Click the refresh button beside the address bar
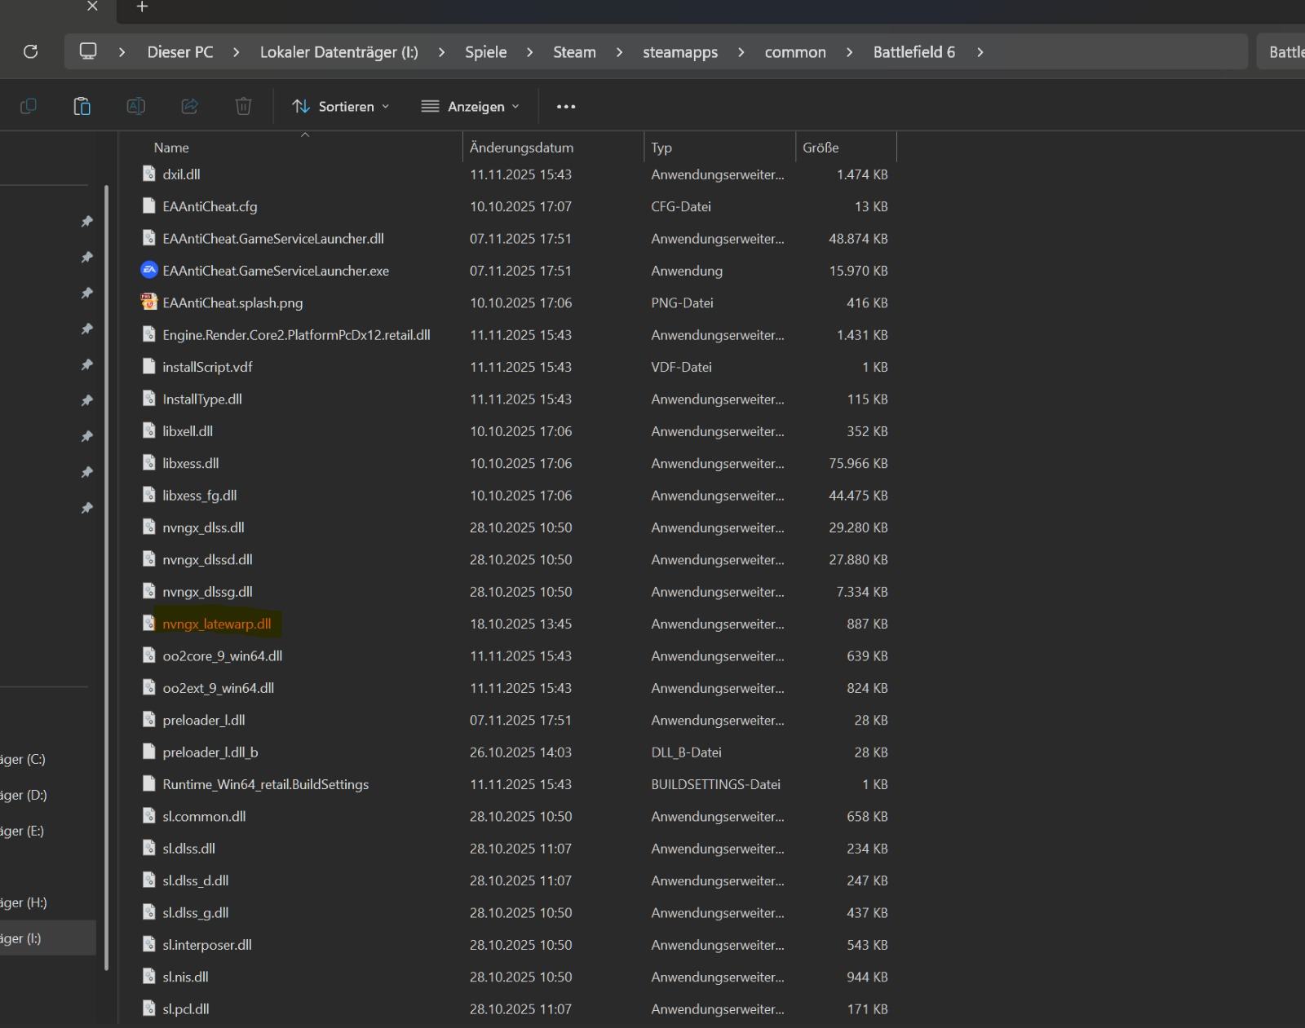The height and width of the screenshot is (1028, 1305). [31, 52]
